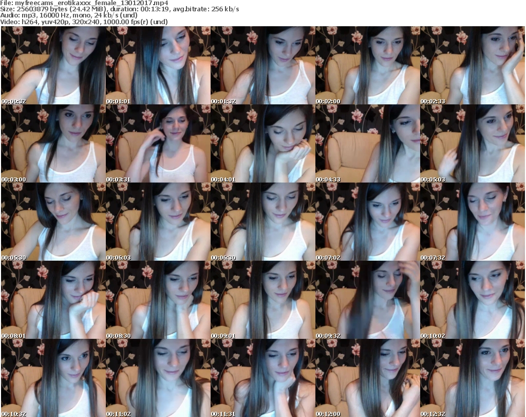Image resolution: width=526 pixels, height=417 pixels.
Task: Click the 'Video: h264, yuv420p' line
Action: (84, 22)
